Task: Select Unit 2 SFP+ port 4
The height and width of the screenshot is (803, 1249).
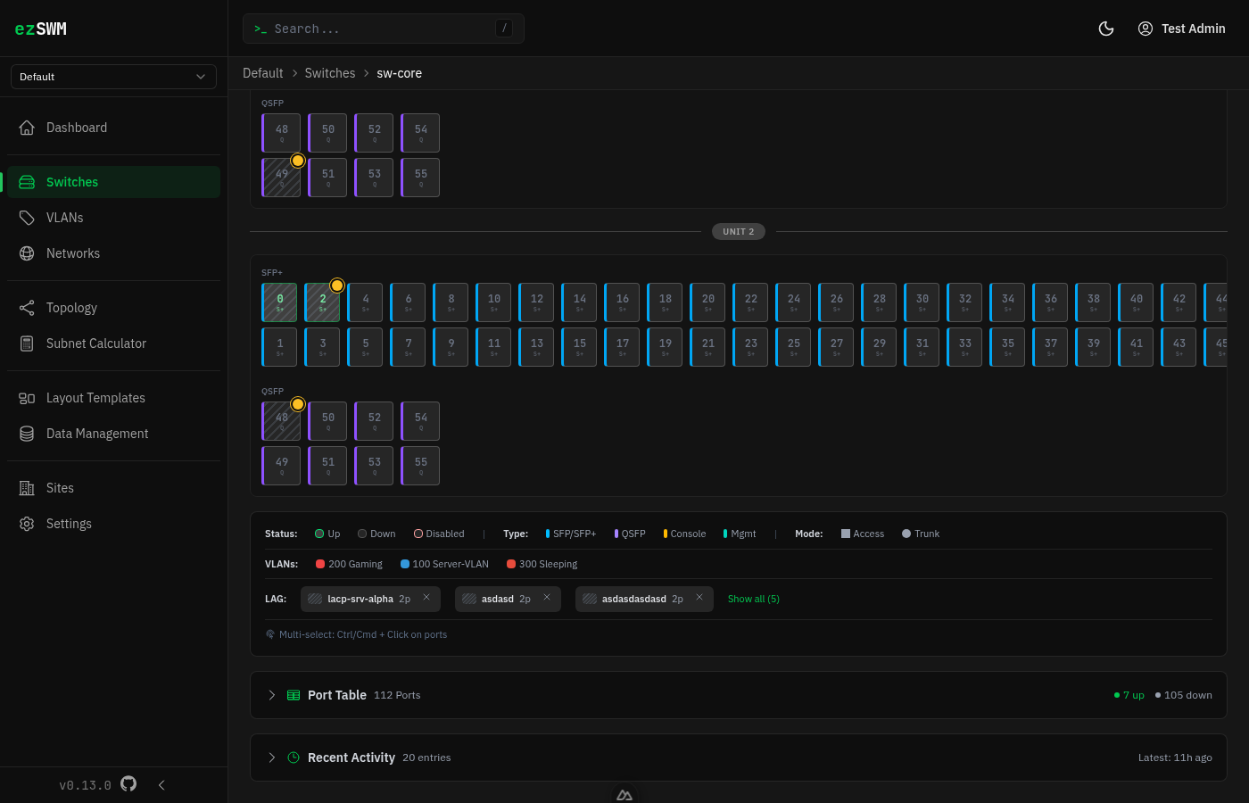Action: coord(365,302)
